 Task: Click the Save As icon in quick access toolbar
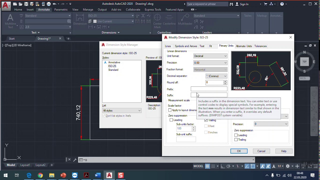32,4
